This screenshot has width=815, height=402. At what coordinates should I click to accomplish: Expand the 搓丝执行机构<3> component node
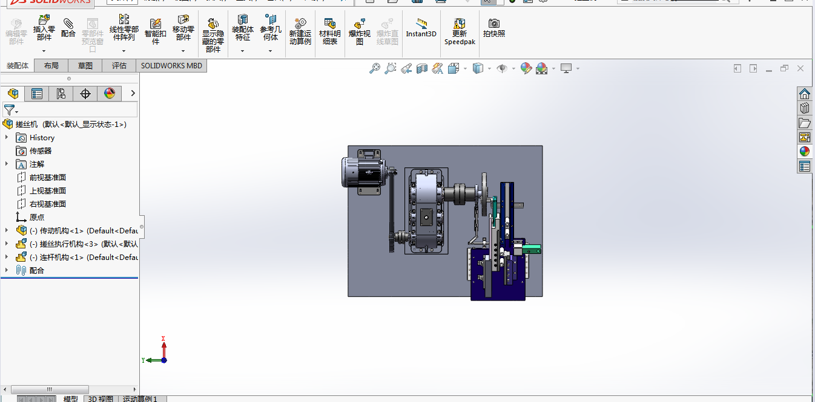point(7,244)
